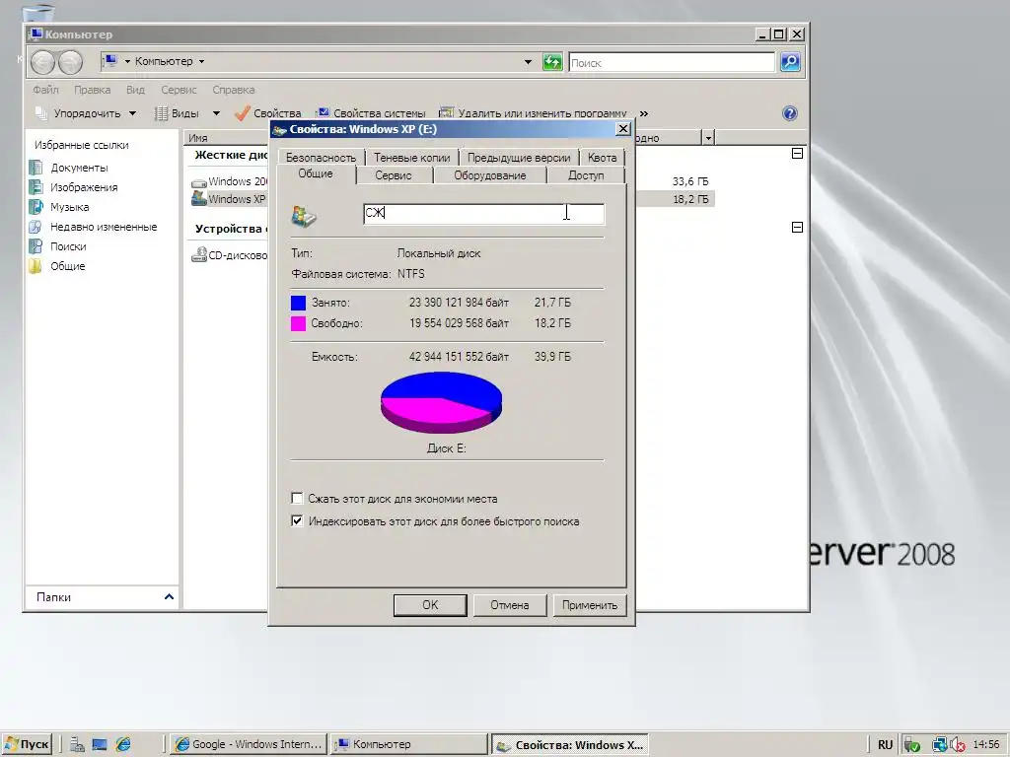Open the Файл menu

45,90
